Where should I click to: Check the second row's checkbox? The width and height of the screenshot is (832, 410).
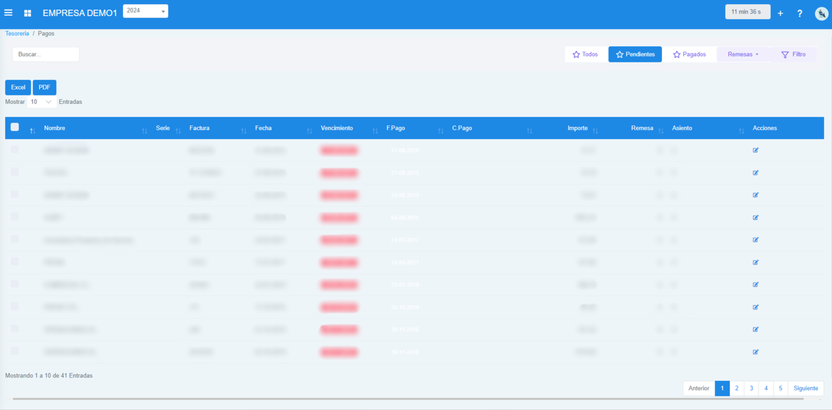click(x=15, y=172)
